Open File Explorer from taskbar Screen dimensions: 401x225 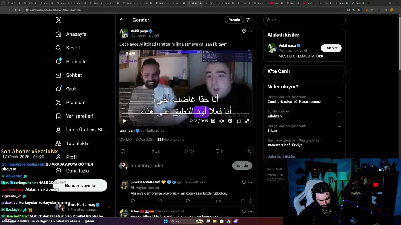coord(215,221)
